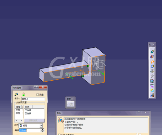Screen dimensions: 162x135
Task: Click the 状态 column header
Action: click(28, 107)
